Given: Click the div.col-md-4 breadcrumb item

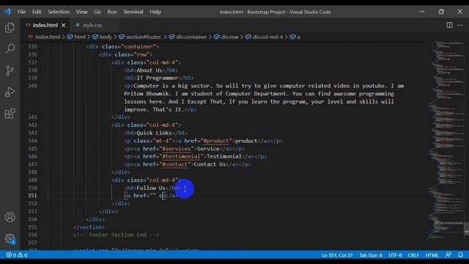Looking at the screenshot, I should (x=267, y=37).
